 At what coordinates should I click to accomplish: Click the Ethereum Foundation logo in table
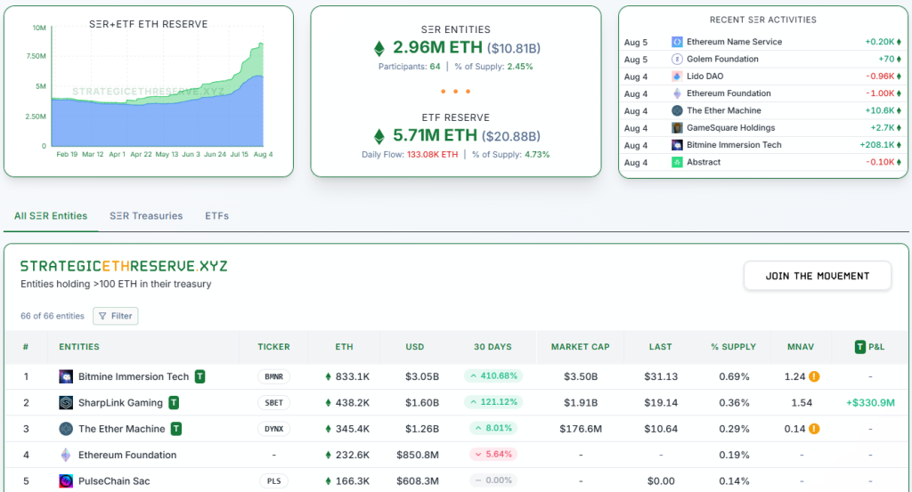point(65,455)
